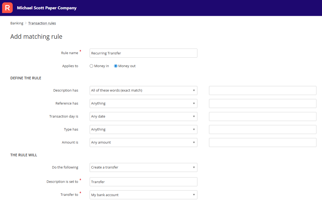Focus the Description is set to field

[143, 182]
